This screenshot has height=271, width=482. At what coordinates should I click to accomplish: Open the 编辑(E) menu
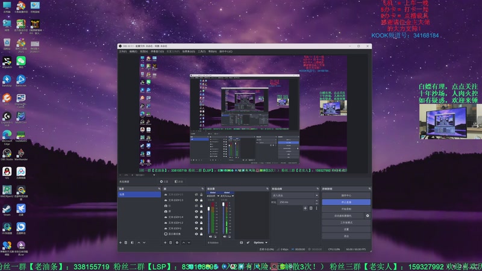coord(133,52)
